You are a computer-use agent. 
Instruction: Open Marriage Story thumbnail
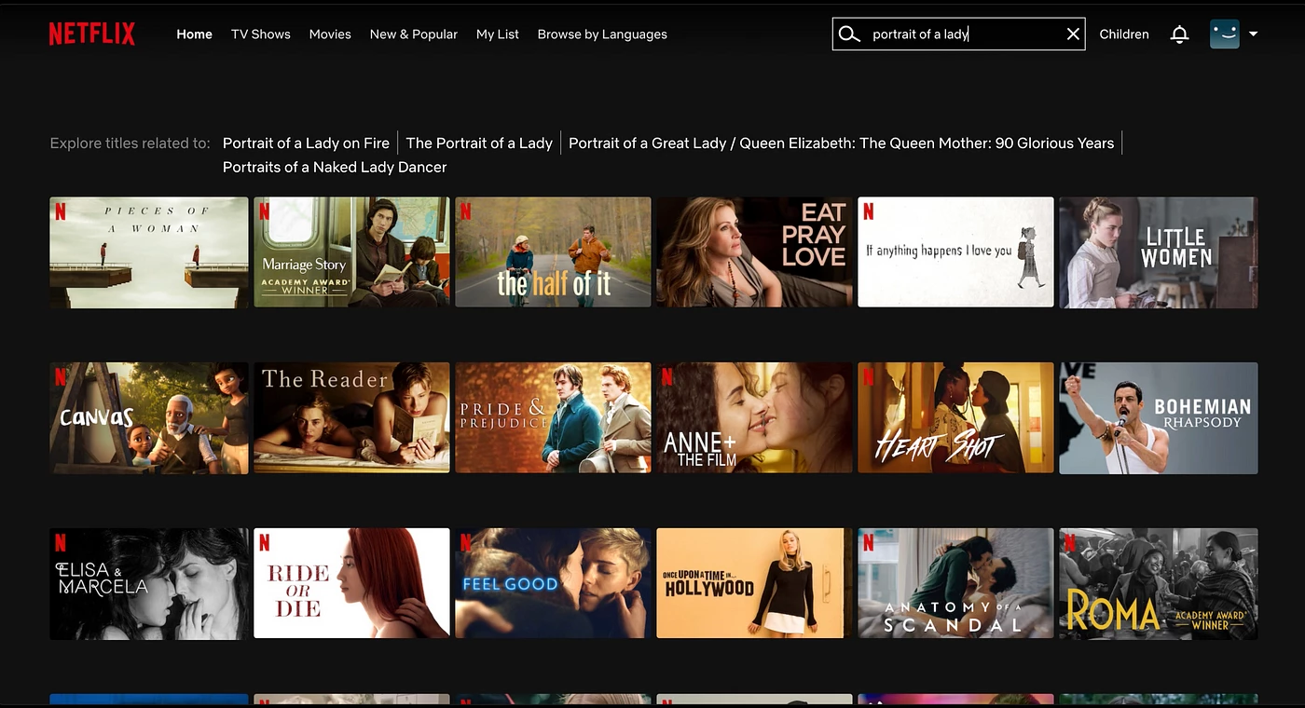click(x=351, y=252)
